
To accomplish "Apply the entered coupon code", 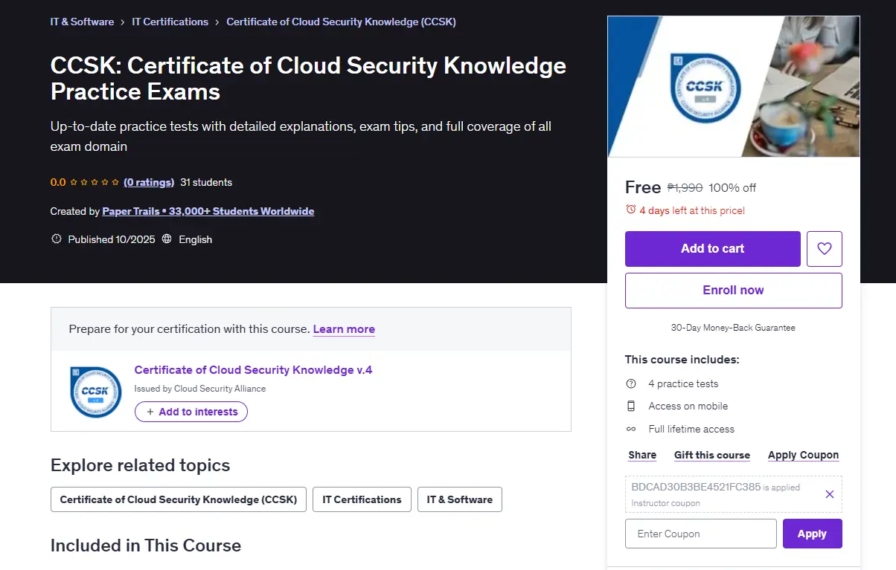I will click(813, 534).
